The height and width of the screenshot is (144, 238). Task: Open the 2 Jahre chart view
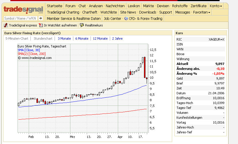[x=117, y=39]
